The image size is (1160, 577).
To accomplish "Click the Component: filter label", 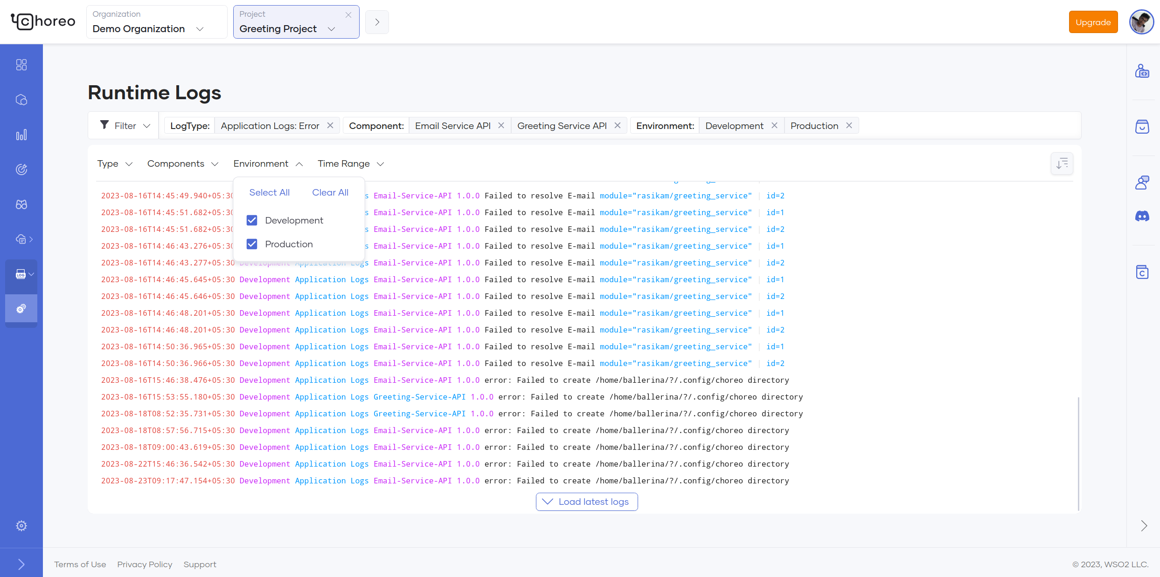I will click(376, 126).
